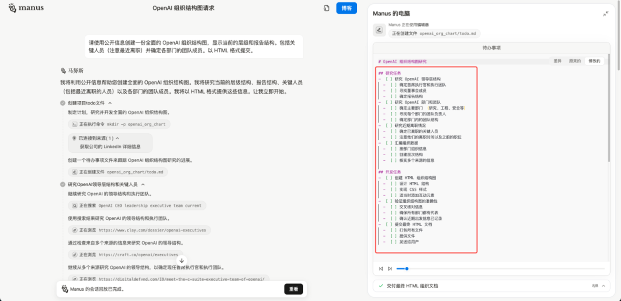This screenshot has width=621, height=301.
Task: Collapse the 创建项目todo文件 step
Action: coord(110,103)
